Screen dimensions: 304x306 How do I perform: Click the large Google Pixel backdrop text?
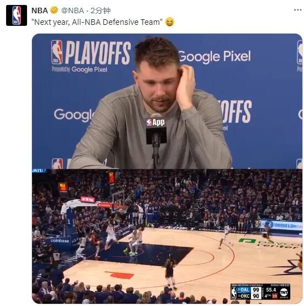(215, 56)
